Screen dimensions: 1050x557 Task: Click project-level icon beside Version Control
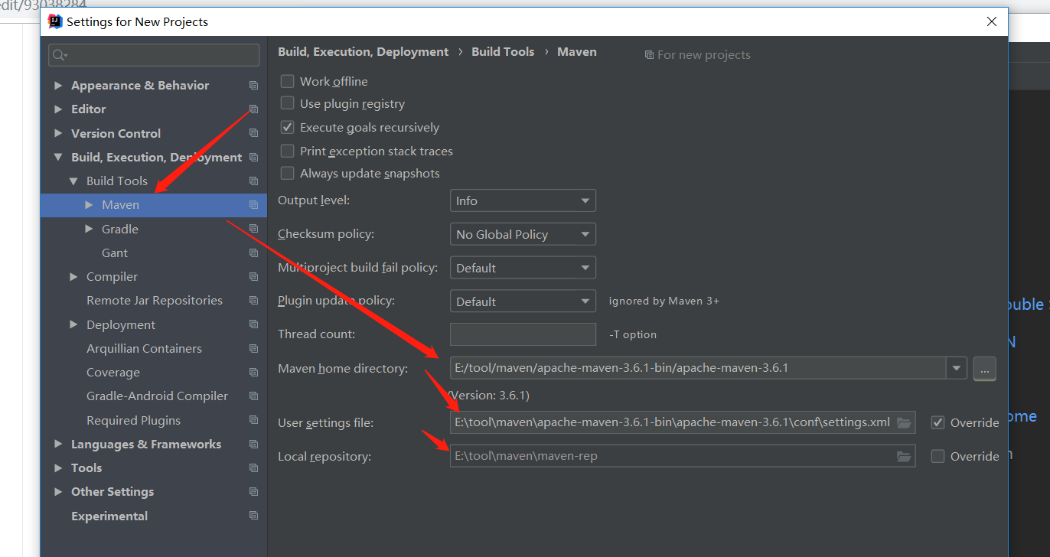[253, 133]
